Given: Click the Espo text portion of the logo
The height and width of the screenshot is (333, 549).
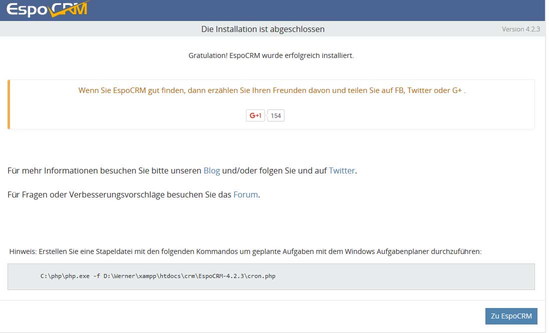Looking at the screenshot, I should click(28, 9).
